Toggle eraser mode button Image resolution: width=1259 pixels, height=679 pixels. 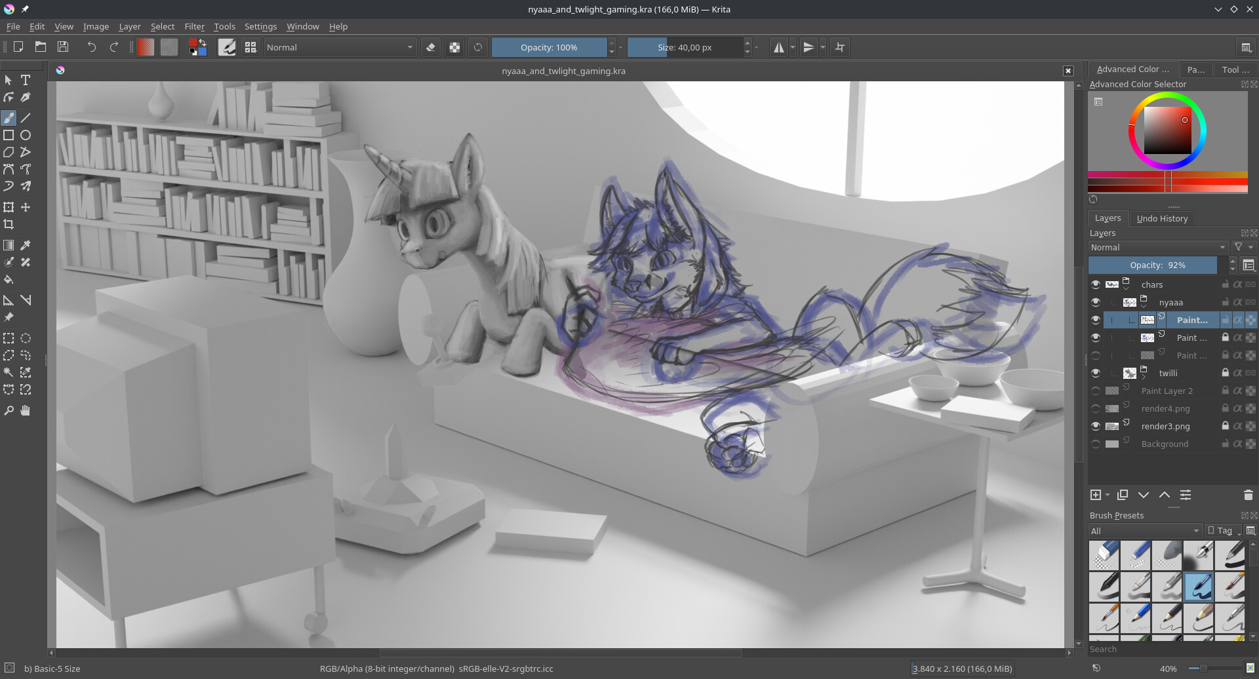click(x=431, y=47)
